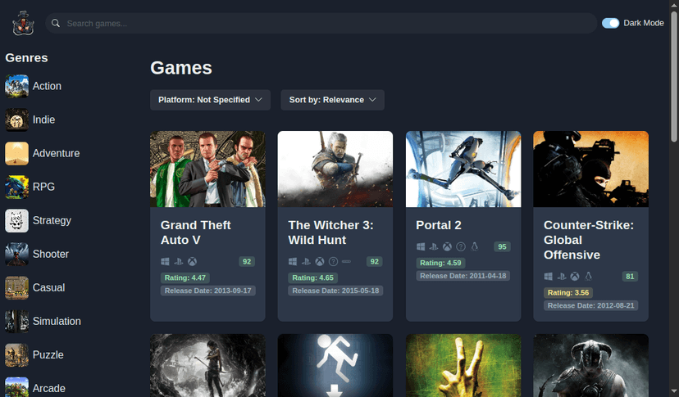This screenshot has height=397, width=679.
Task: Select the Casual genre label
Action: coord(48,287)
